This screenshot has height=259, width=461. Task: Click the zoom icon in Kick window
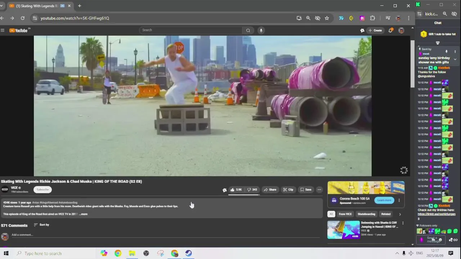tap(445, 14)
